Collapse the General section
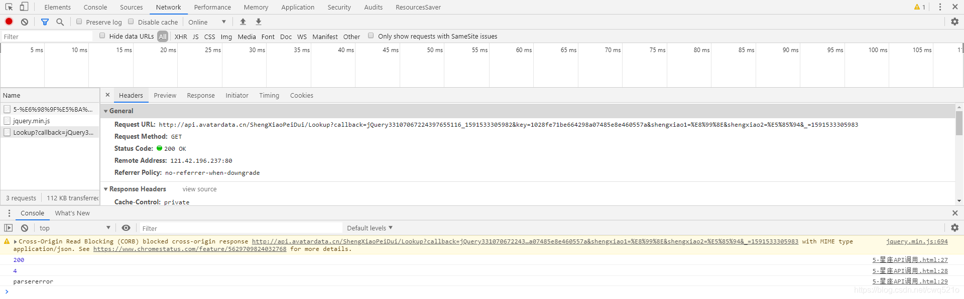The image size is (964, 299). coord(106,111)
